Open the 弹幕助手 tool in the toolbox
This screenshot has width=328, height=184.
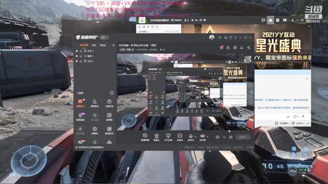(80, 103)
